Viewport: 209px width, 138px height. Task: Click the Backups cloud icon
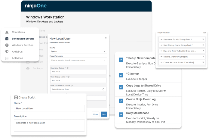pos(28,68)
